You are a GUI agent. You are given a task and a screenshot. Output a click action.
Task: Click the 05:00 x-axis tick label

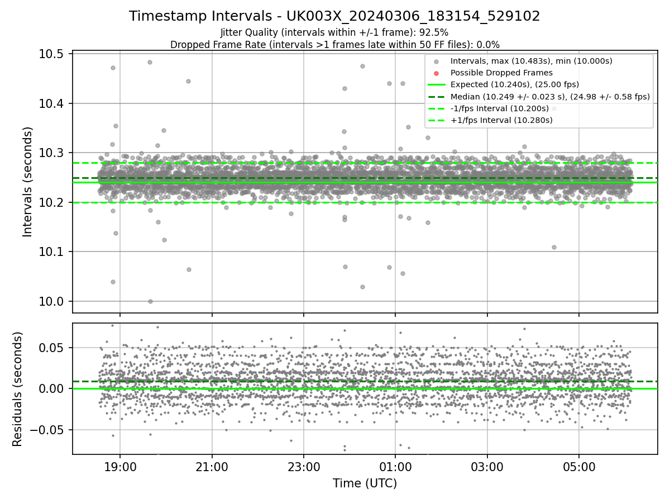click(578, 467)
